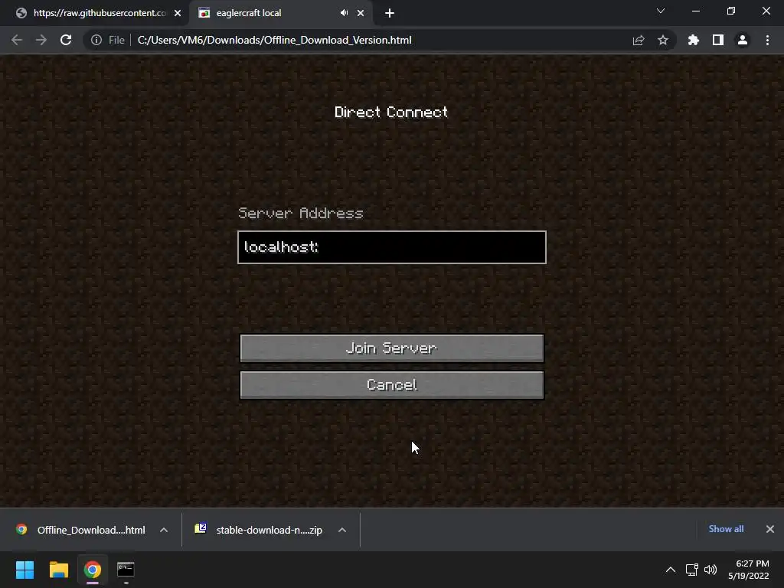Open downloaded stable-download zip file
Image resolution: width=784 pixels, height=588 pixels.
pyautogui.click(x=260, y=530)
